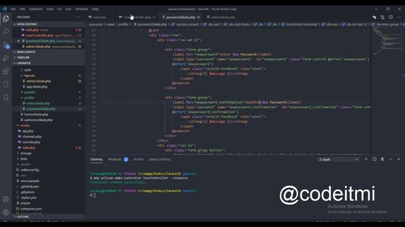Split the editor right
The image size is (405, 227).
tap(390, 17)
